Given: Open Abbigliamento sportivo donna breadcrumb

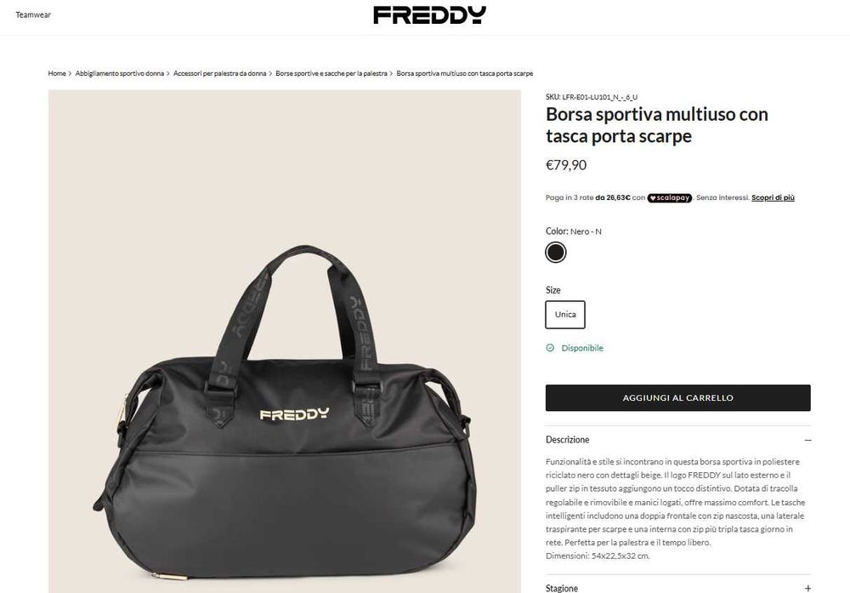Looking at the screenshot, I should [x=119, y=73].
